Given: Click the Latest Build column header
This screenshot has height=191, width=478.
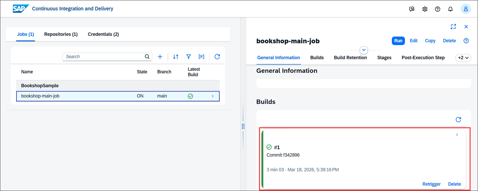Looking at the screenshot, I should click(194, 72).
